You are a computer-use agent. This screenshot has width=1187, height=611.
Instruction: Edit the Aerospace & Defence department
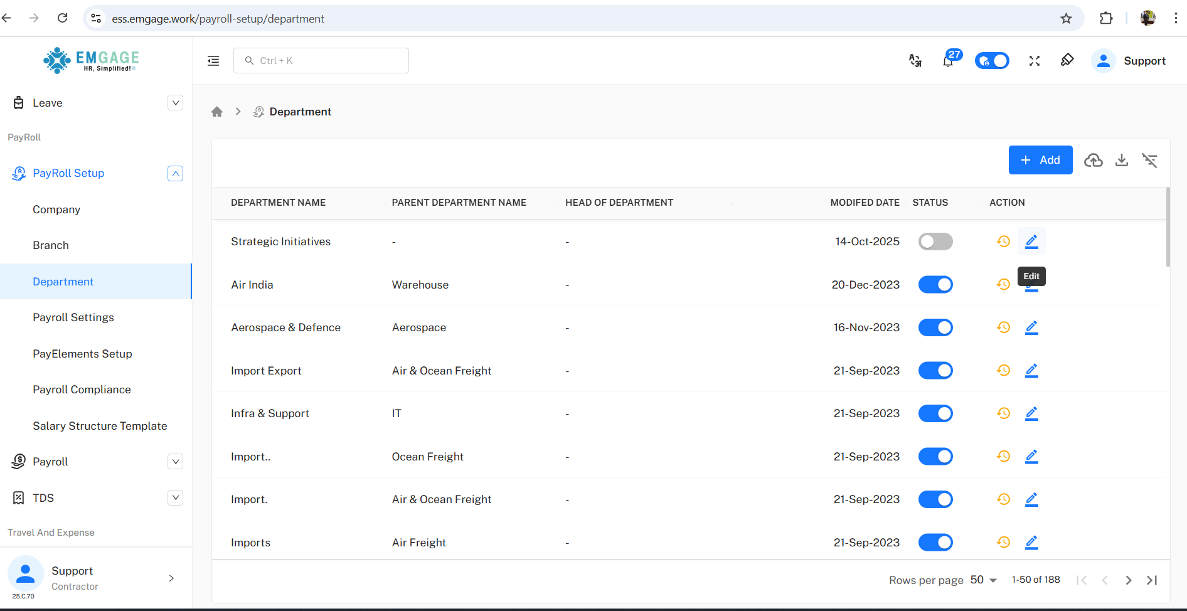click(1031, 327)
